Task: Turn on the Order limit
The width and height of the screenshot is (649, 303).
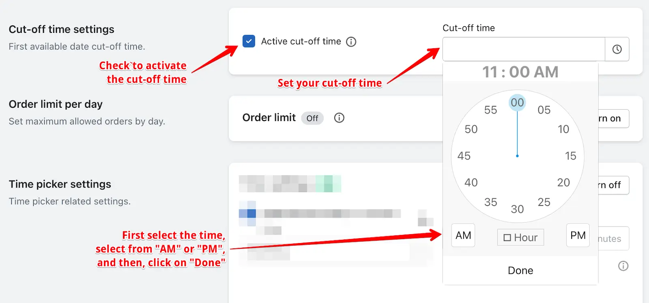Action: coord(614,119)
